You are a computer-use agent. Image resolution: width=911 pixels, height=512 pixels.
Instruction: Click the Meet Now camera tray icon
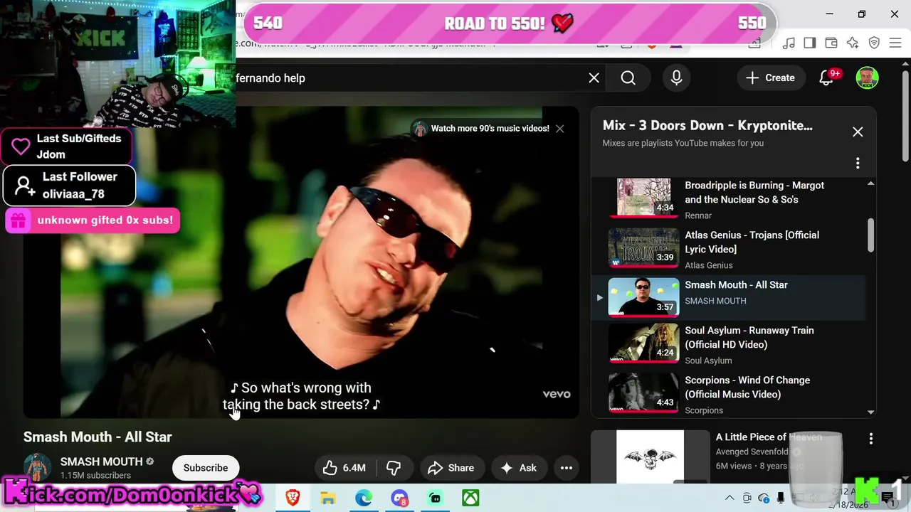click(x=747, y=498)
